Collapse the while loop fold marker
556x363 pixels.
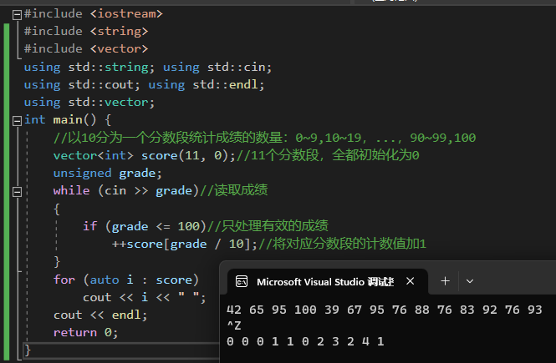pyautogui.click(x=17, y=192)
